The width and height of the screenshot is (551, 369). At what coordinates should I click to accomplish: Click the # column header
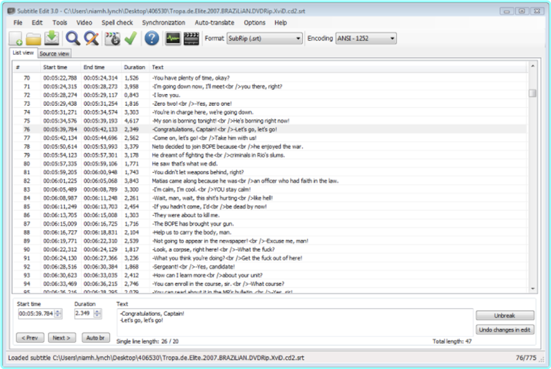(27, 67)
